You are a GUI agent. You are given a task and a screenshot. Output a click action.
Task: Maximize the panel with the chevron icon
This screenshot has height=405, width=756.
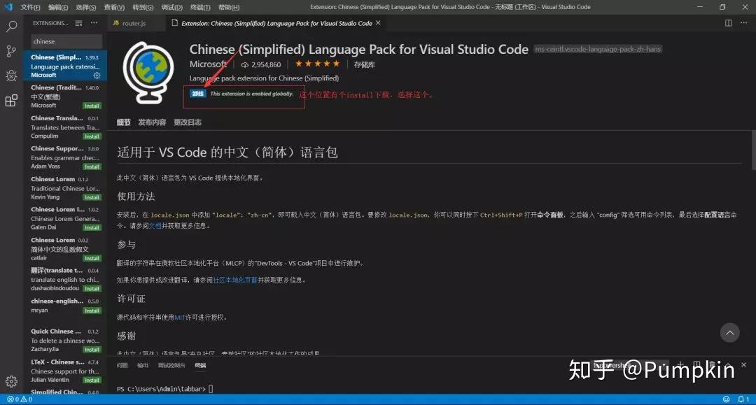[x=728, y=364]
